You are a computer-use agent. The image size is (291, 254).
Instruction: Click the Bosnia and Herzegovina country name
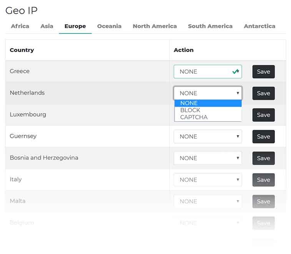(x=44, y=158)
